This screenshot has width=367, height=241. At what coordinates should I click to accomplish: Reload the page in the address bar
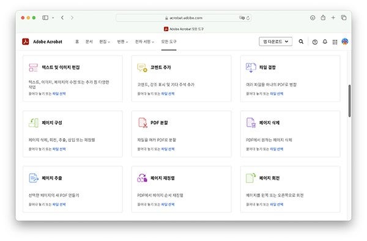[248, 18]
